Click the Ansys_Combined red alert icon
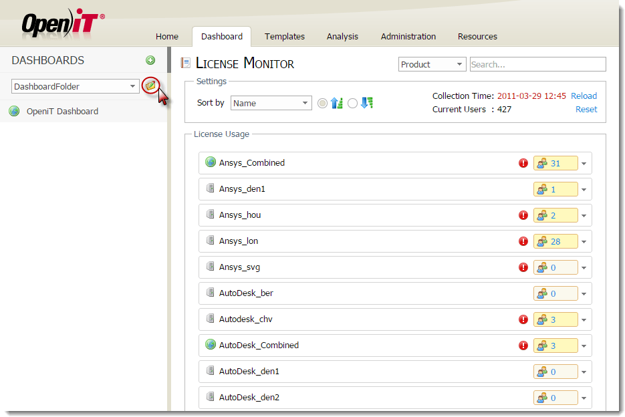 tap(523, 163)
